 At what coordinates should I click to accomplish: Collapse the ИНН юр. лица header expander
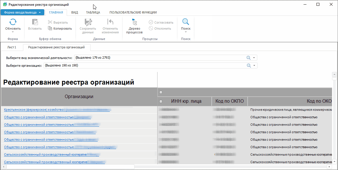(161, 101)
